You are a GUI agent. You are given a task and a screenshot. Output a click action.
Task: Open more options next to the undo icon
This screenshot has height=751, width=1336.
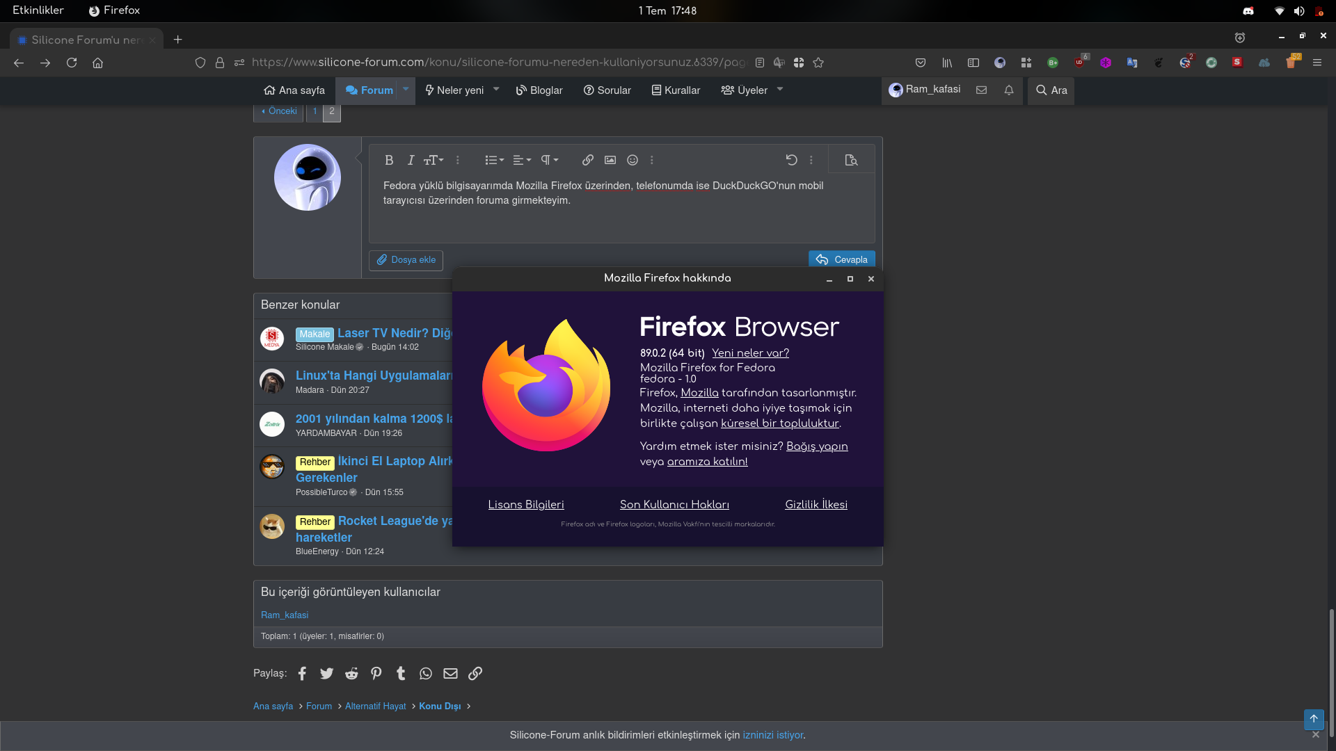pyautogui.click(x=811, y=160)
